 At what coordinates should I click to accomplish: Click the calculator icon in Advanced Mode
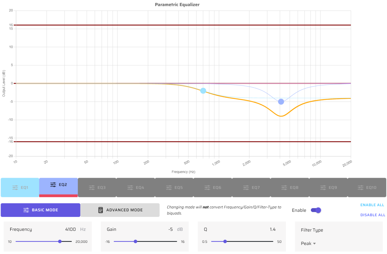coord(101,210)
